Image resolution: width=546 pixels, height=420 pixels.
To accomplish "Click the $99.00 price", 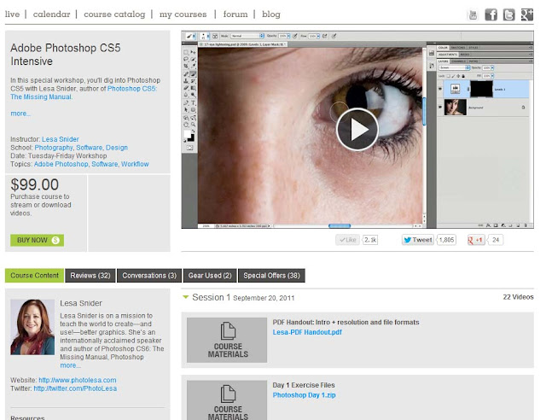I will tap(34, 184).
